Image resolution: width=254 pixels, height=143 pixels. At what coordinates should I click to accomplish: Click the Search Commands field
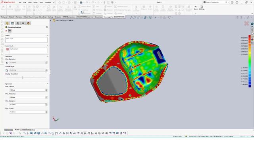click(216, 2)
